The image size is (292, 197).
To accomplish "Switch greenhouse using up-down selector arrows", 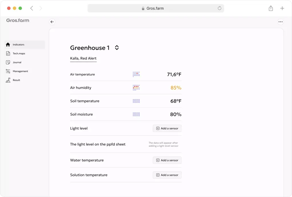I will click(117, 48).
